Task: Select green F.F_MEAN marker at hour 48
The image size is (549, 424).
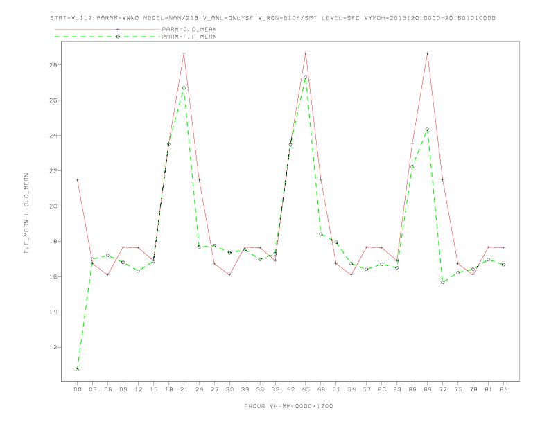Action: tap(321, 234)
